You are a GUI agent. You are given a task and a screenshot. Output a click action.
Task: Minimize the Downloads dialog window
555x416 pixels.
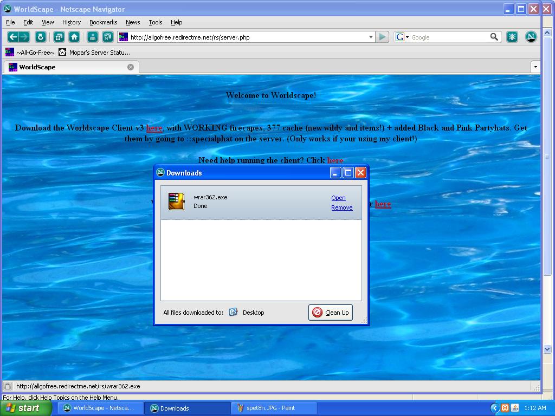tap(335, 173)
